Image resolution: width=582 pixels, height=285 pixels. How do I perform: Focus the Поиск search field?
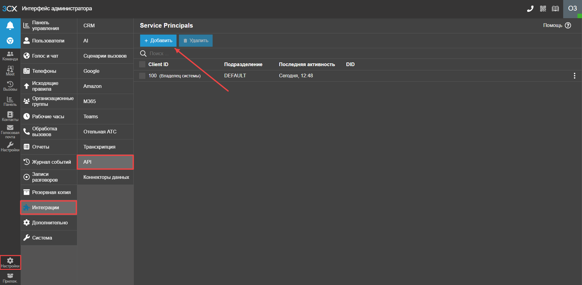click(x=358, y=53)
